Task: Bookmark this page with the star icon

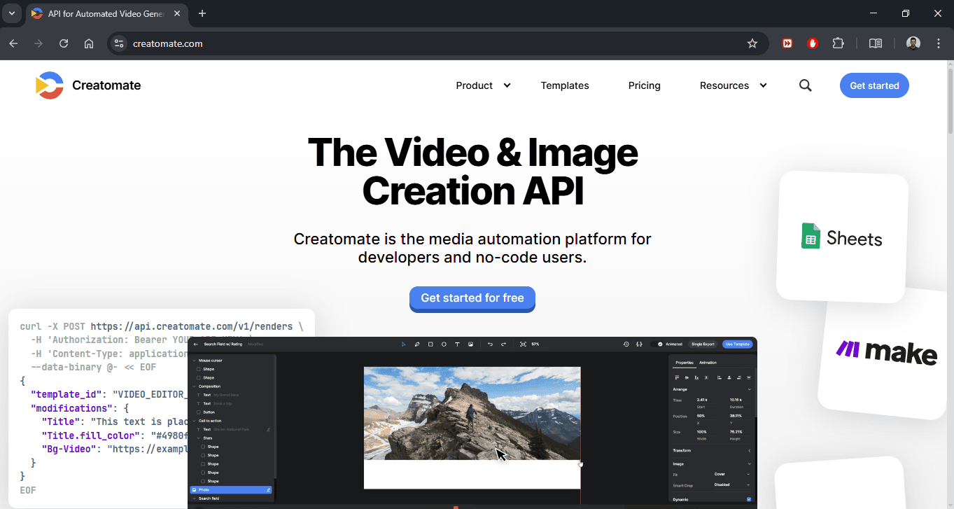Action: click(752, 43)
